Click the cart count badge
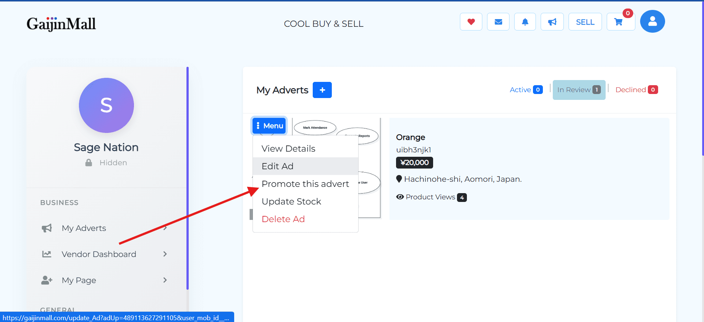Viewport: 704px width, 322px height. click(x=628, y=13)
